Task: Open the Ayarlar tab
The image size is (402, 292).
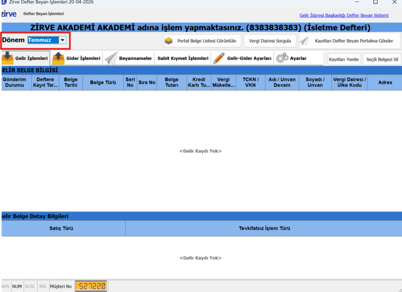Action: [x=292, y=58]
